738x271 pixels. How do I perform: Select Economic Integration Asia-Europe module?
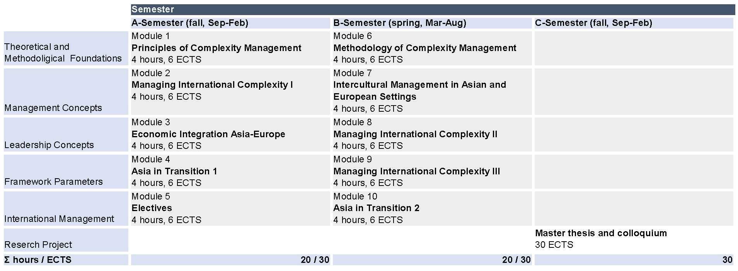coord(230,135)
